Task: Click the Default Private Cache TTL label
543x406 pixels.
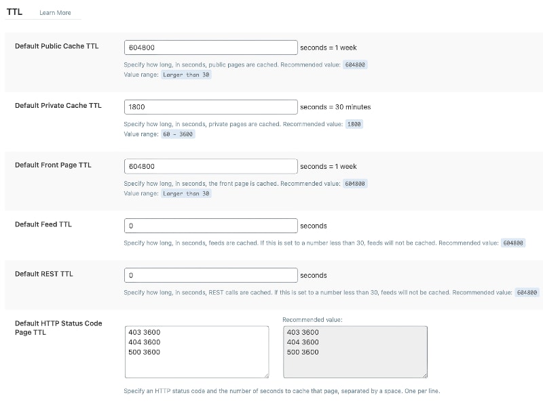Action: (x=58, y=106)
